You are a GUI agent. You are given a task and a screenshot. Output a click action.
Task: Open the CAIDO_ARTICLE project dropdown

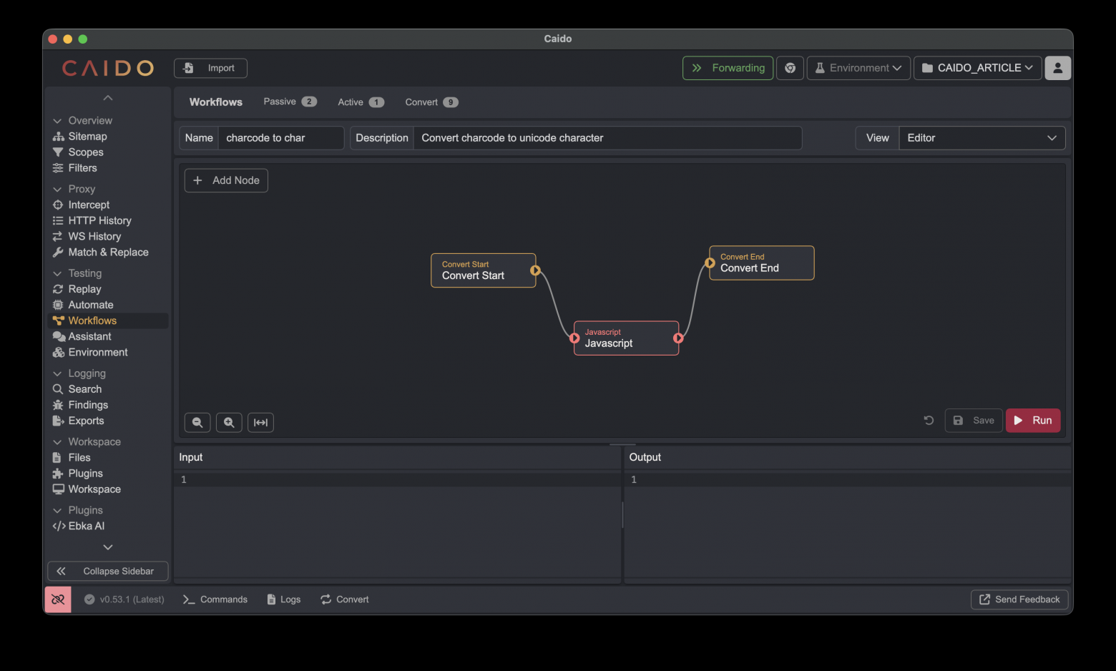tap(977, 68)
